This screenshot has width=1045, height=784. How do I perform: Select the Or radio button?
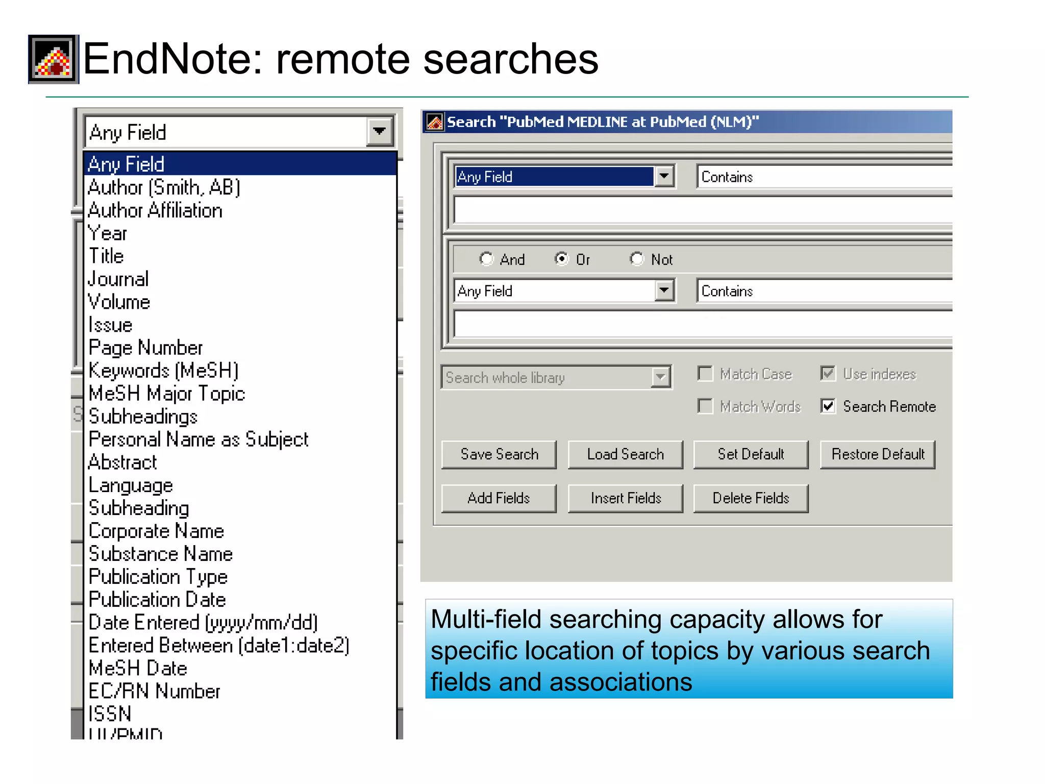[561, 259]
